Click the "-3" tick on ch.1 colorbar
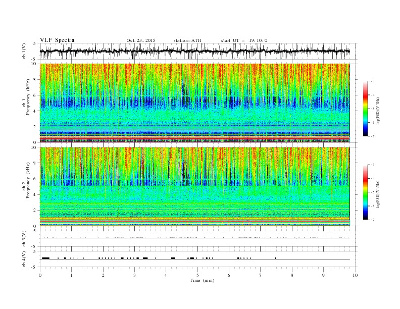The image size is (400, 309). 373,81
